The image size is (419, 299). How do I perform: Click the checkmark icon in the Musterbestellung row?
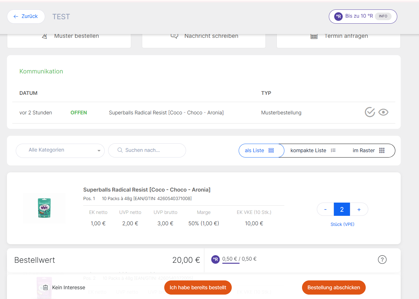coord(370,112)
